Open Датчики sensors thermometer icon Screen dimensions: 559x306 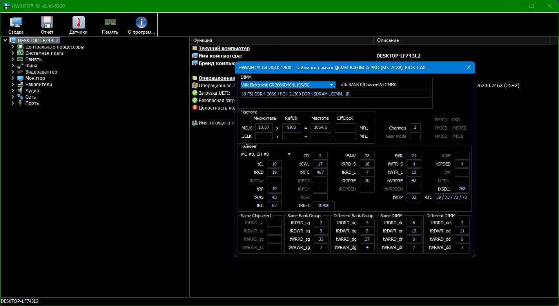click(78, 26)
